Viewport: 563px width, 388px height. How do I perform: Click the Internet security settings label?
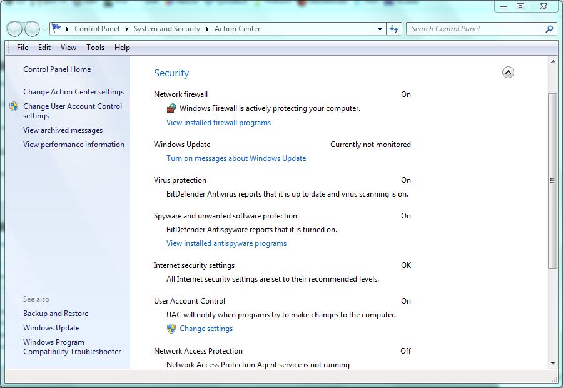pos(194,265)
